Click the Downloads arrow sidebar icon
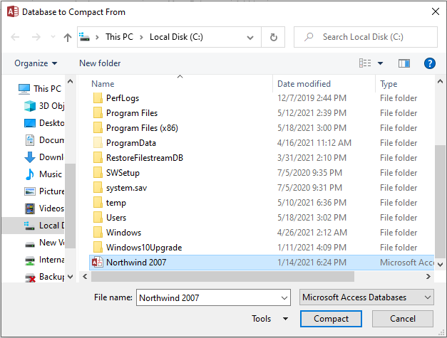Screen dimensions: 447x338 30,157
